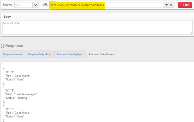Image resolution: width=194 pixels, height=122 pixels.
Task: Click inside the Request Body textarea
Action: pyautogui.click(x=97, y=27)
